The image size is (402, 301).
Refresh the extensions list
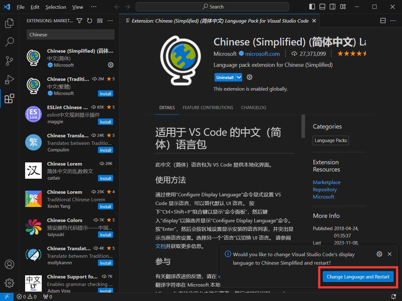90,21
